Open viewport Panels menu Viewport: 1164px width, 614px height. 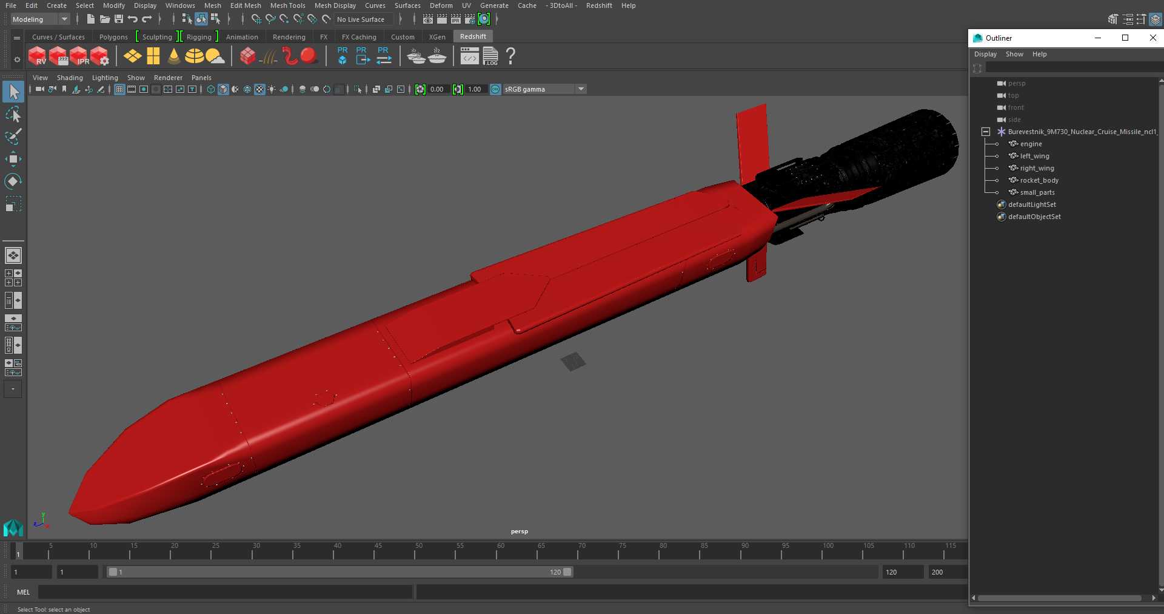tap(201, 78)
